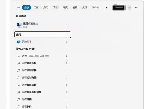Open the 远程桌面连接 app icon
This screenshot has width=144, height=109.
[x=19, y=25]
